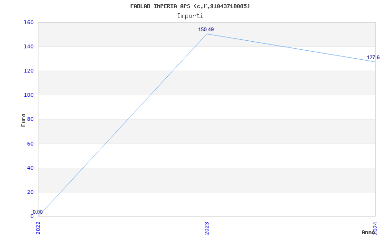This screenshot has width=380, height=237.
Task: Click the line peak data point at 2023
Action: tap(207, 34)
